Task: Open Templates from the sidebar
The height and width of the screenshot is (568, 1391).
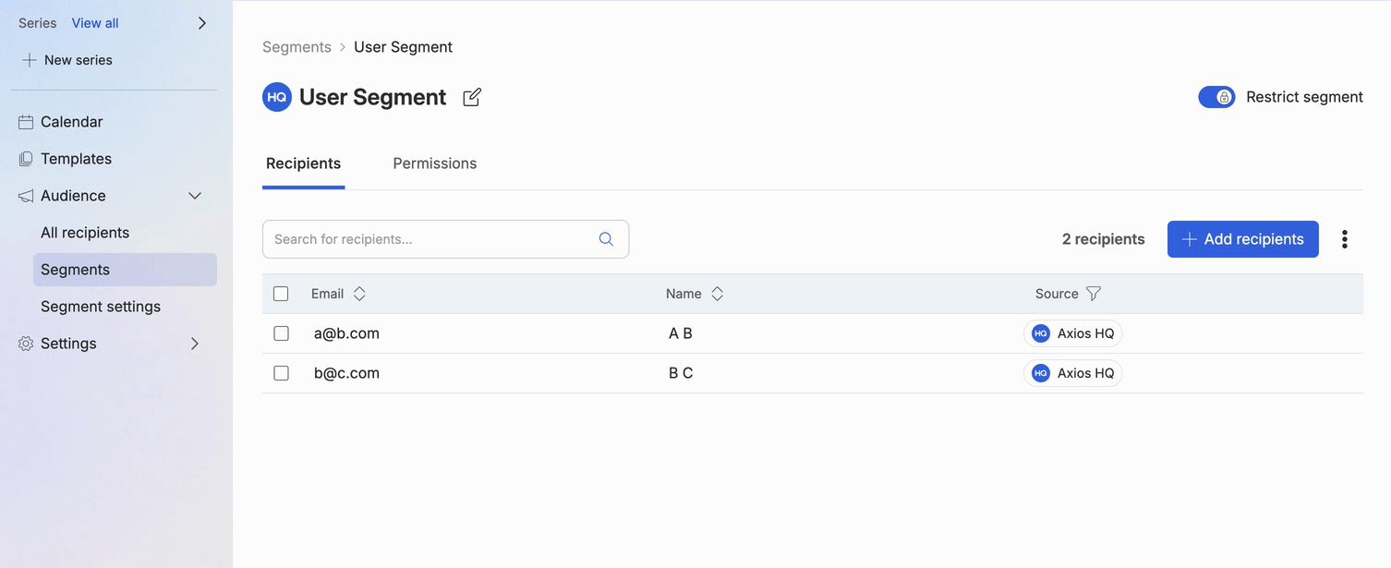Action: click(76, 159)
